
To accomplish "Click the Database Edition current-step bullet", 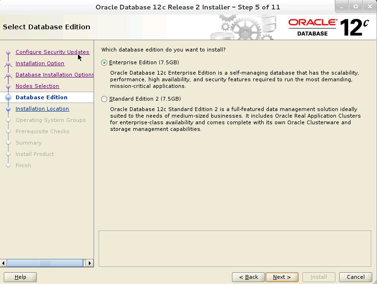I will pos(9,97).
